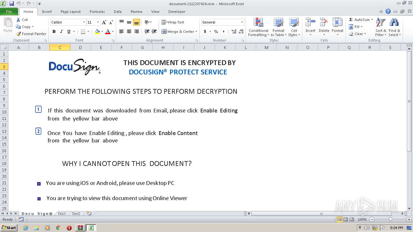This screenshot has height=232, width=413.
Task: Open the Calibri font name dropdown
Action: pos(84,22)
